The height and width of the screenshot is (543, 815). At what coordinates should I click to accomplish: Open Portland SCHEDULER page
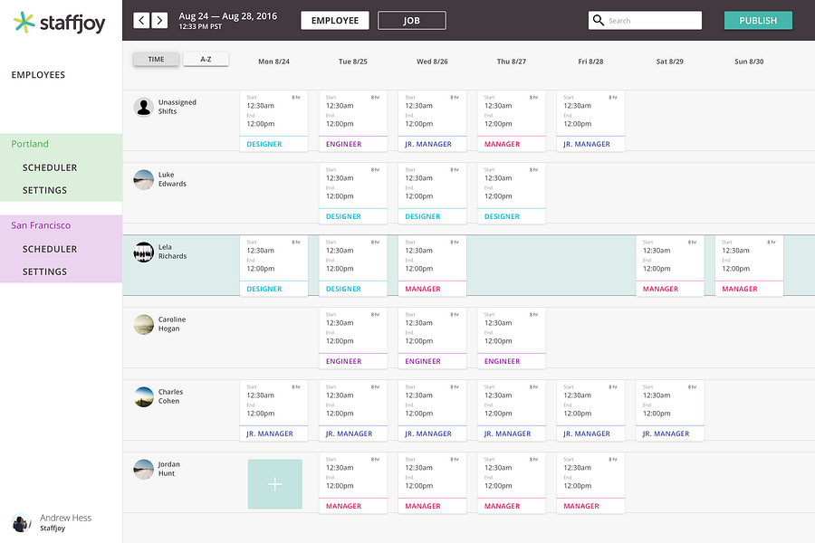(50, 167)
